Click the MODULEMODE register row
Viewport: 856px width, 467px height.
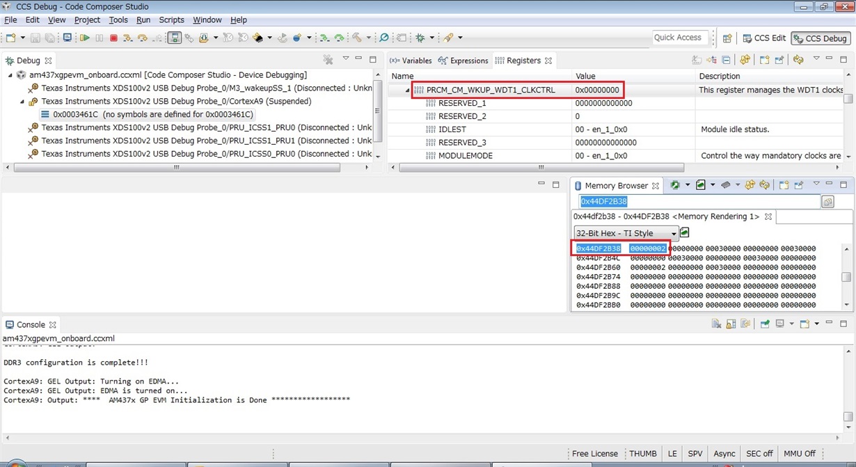(x=615, y=156)
